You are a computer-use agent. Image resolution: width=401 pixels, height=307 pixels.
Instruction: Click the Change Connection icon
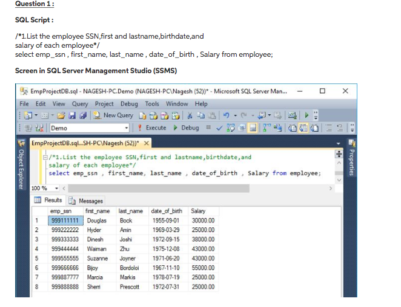[x=39, y=128]
